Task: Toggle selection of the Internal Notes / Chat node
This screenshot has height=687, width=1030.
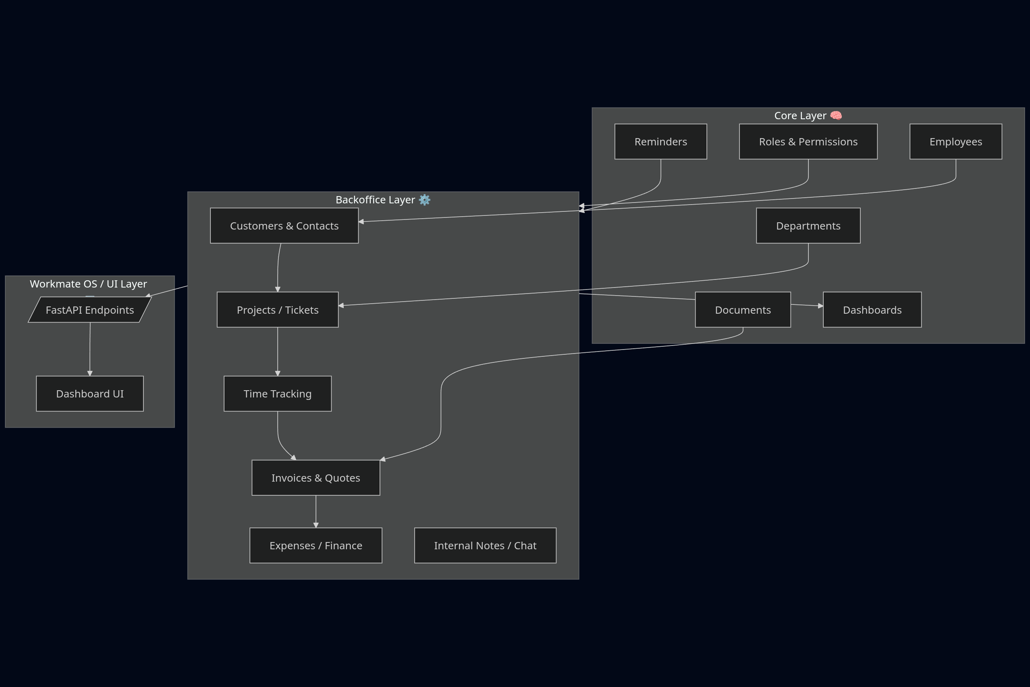Action: pyautogui.click(x=485, y=546)
